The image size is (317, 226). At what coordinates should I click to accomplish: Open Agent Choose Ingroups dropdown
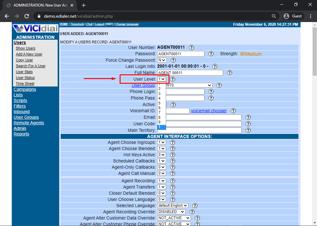click(x=161, y=142)
